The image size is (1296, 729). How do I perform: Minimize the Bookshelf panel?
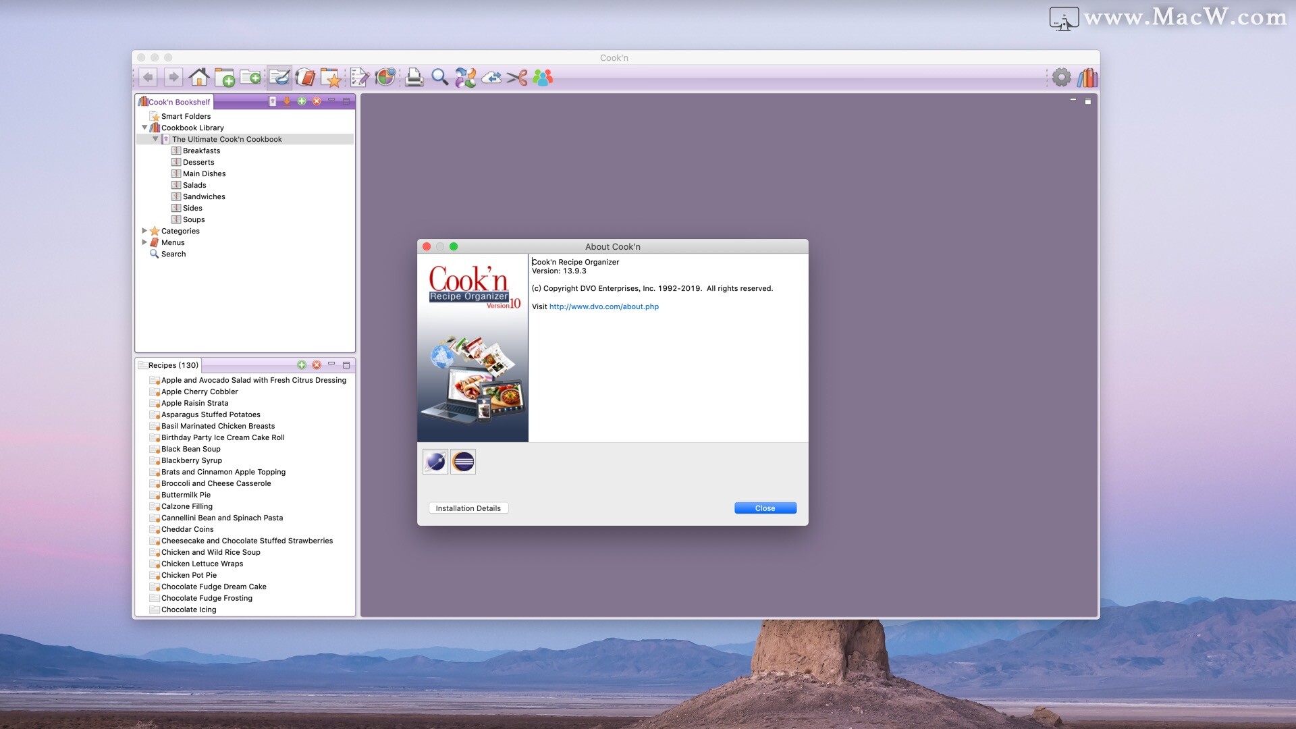point(331,101)
